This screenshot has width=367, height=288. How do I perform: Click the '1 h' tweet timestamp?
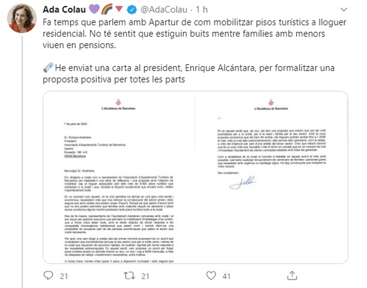click(202, 10)
